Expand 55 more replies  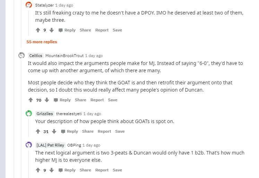(x=42, y=42)
